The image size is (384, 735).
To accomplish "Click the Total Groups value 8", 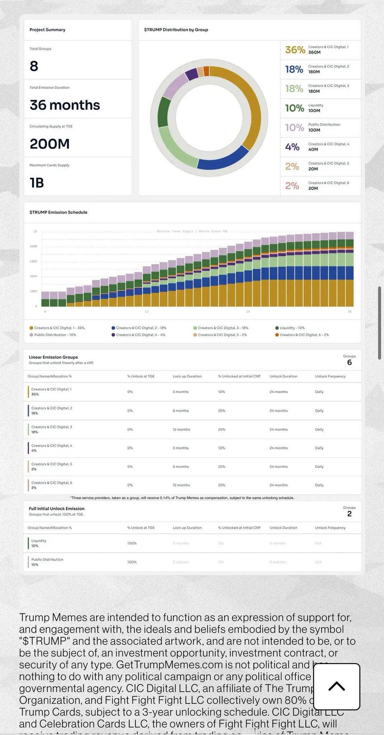I will [34, 66].
